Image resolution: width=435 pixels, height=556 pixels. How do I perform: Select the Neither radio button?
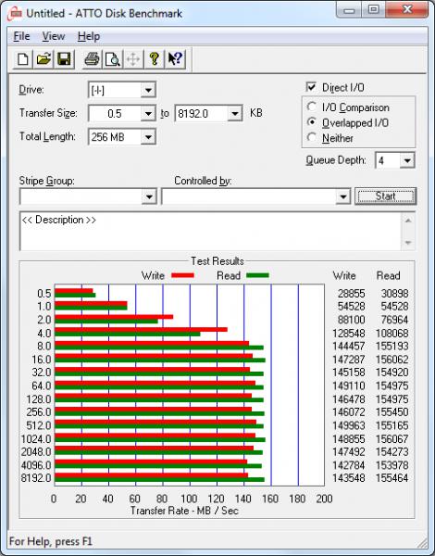click(x=312, y=137)
